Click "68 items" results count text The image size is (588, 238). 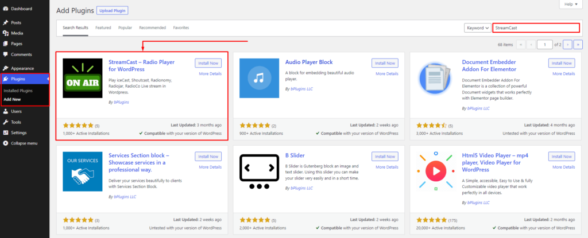[x=505, y=45]
